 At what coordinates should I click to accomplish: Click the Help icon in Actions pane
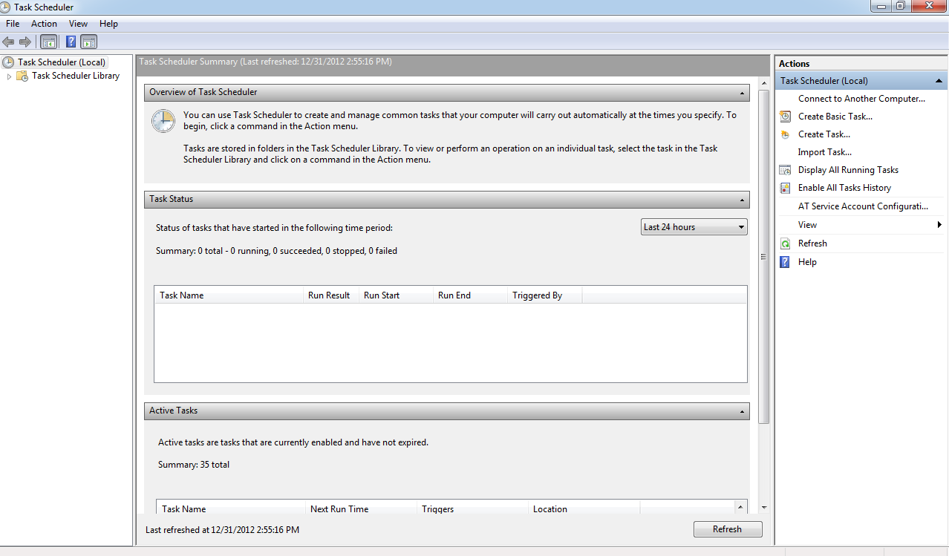tap(785, 262)
